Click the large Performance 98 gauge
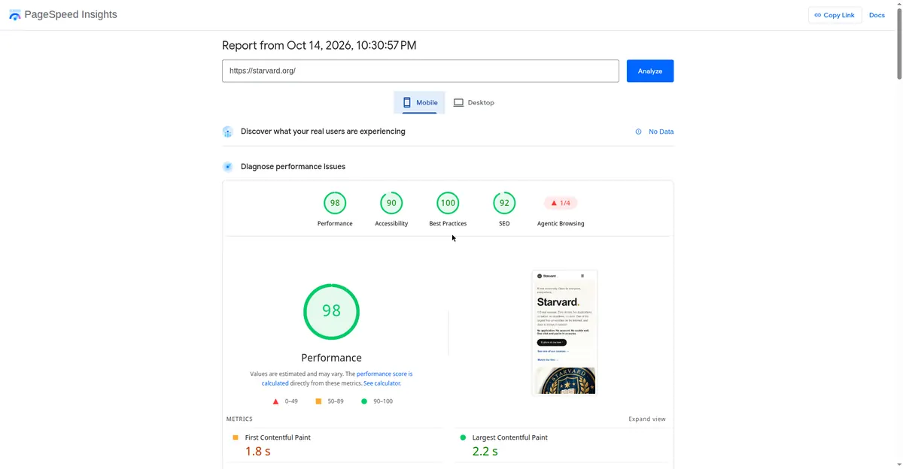This screenshot has height=469, width=903. click(x=331, y=311)
